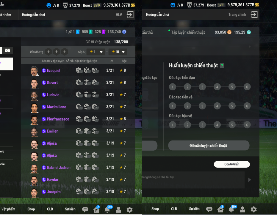Open the maximum star 10 rank dropdown
The image size is (277, 215).
118,52
